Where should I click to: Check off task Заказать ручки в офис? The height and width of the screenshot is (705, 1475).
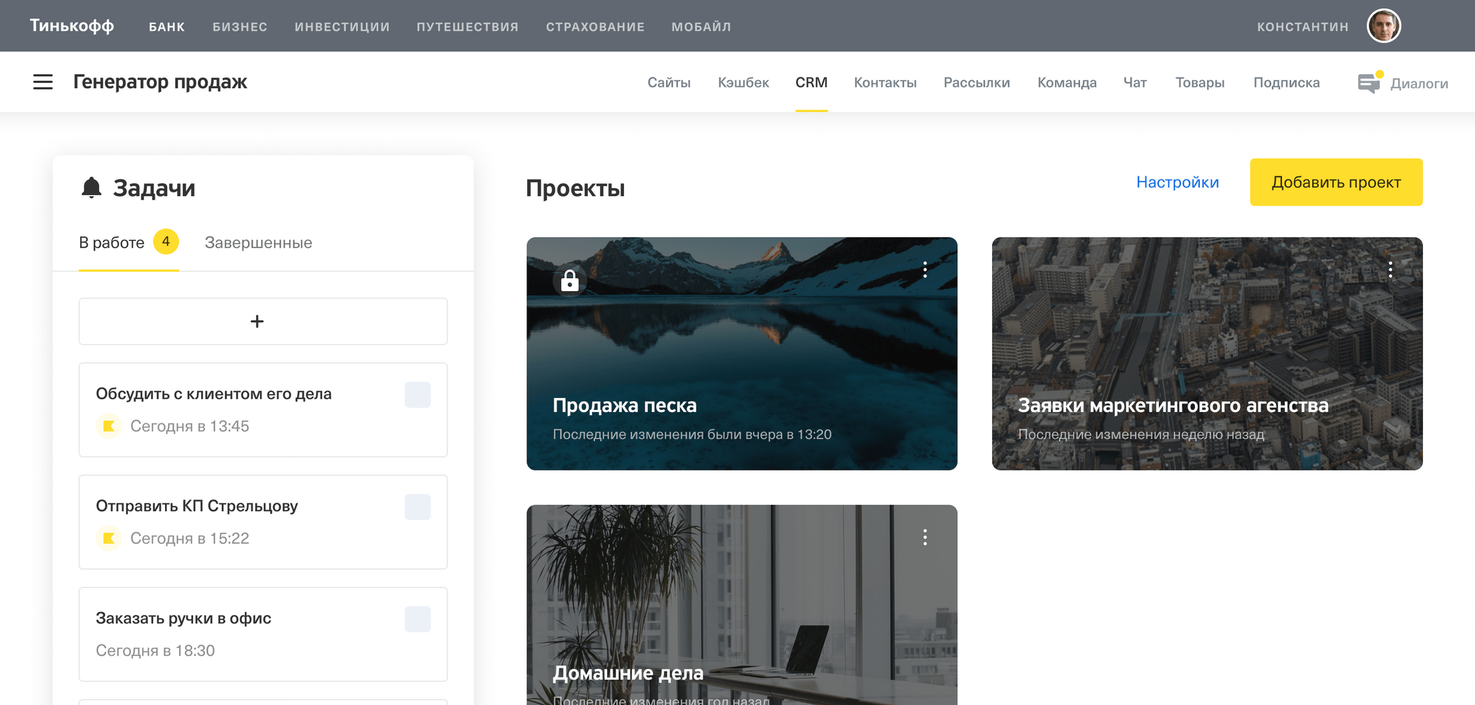pos(418,619)
